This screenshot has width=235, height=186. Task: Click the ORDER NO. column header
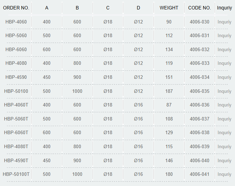pos(16,8)
